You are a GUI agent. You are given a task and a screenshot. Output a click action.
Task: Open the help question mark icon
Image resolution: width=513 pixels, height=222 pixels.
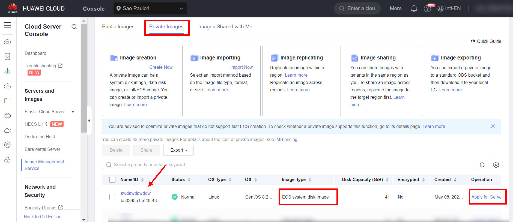click(x=427, y=9)
